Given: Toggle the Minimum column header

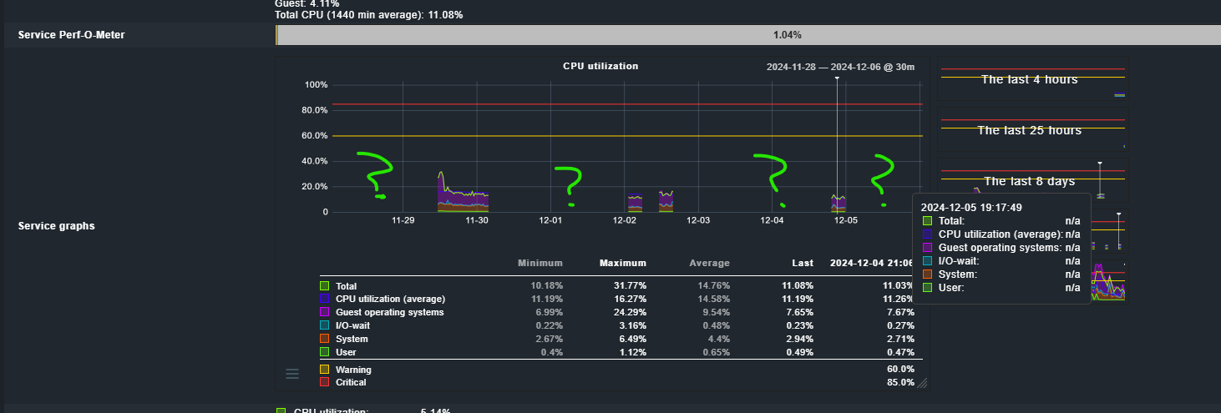Looking at the screenshot, I should [x=540, y=263].
